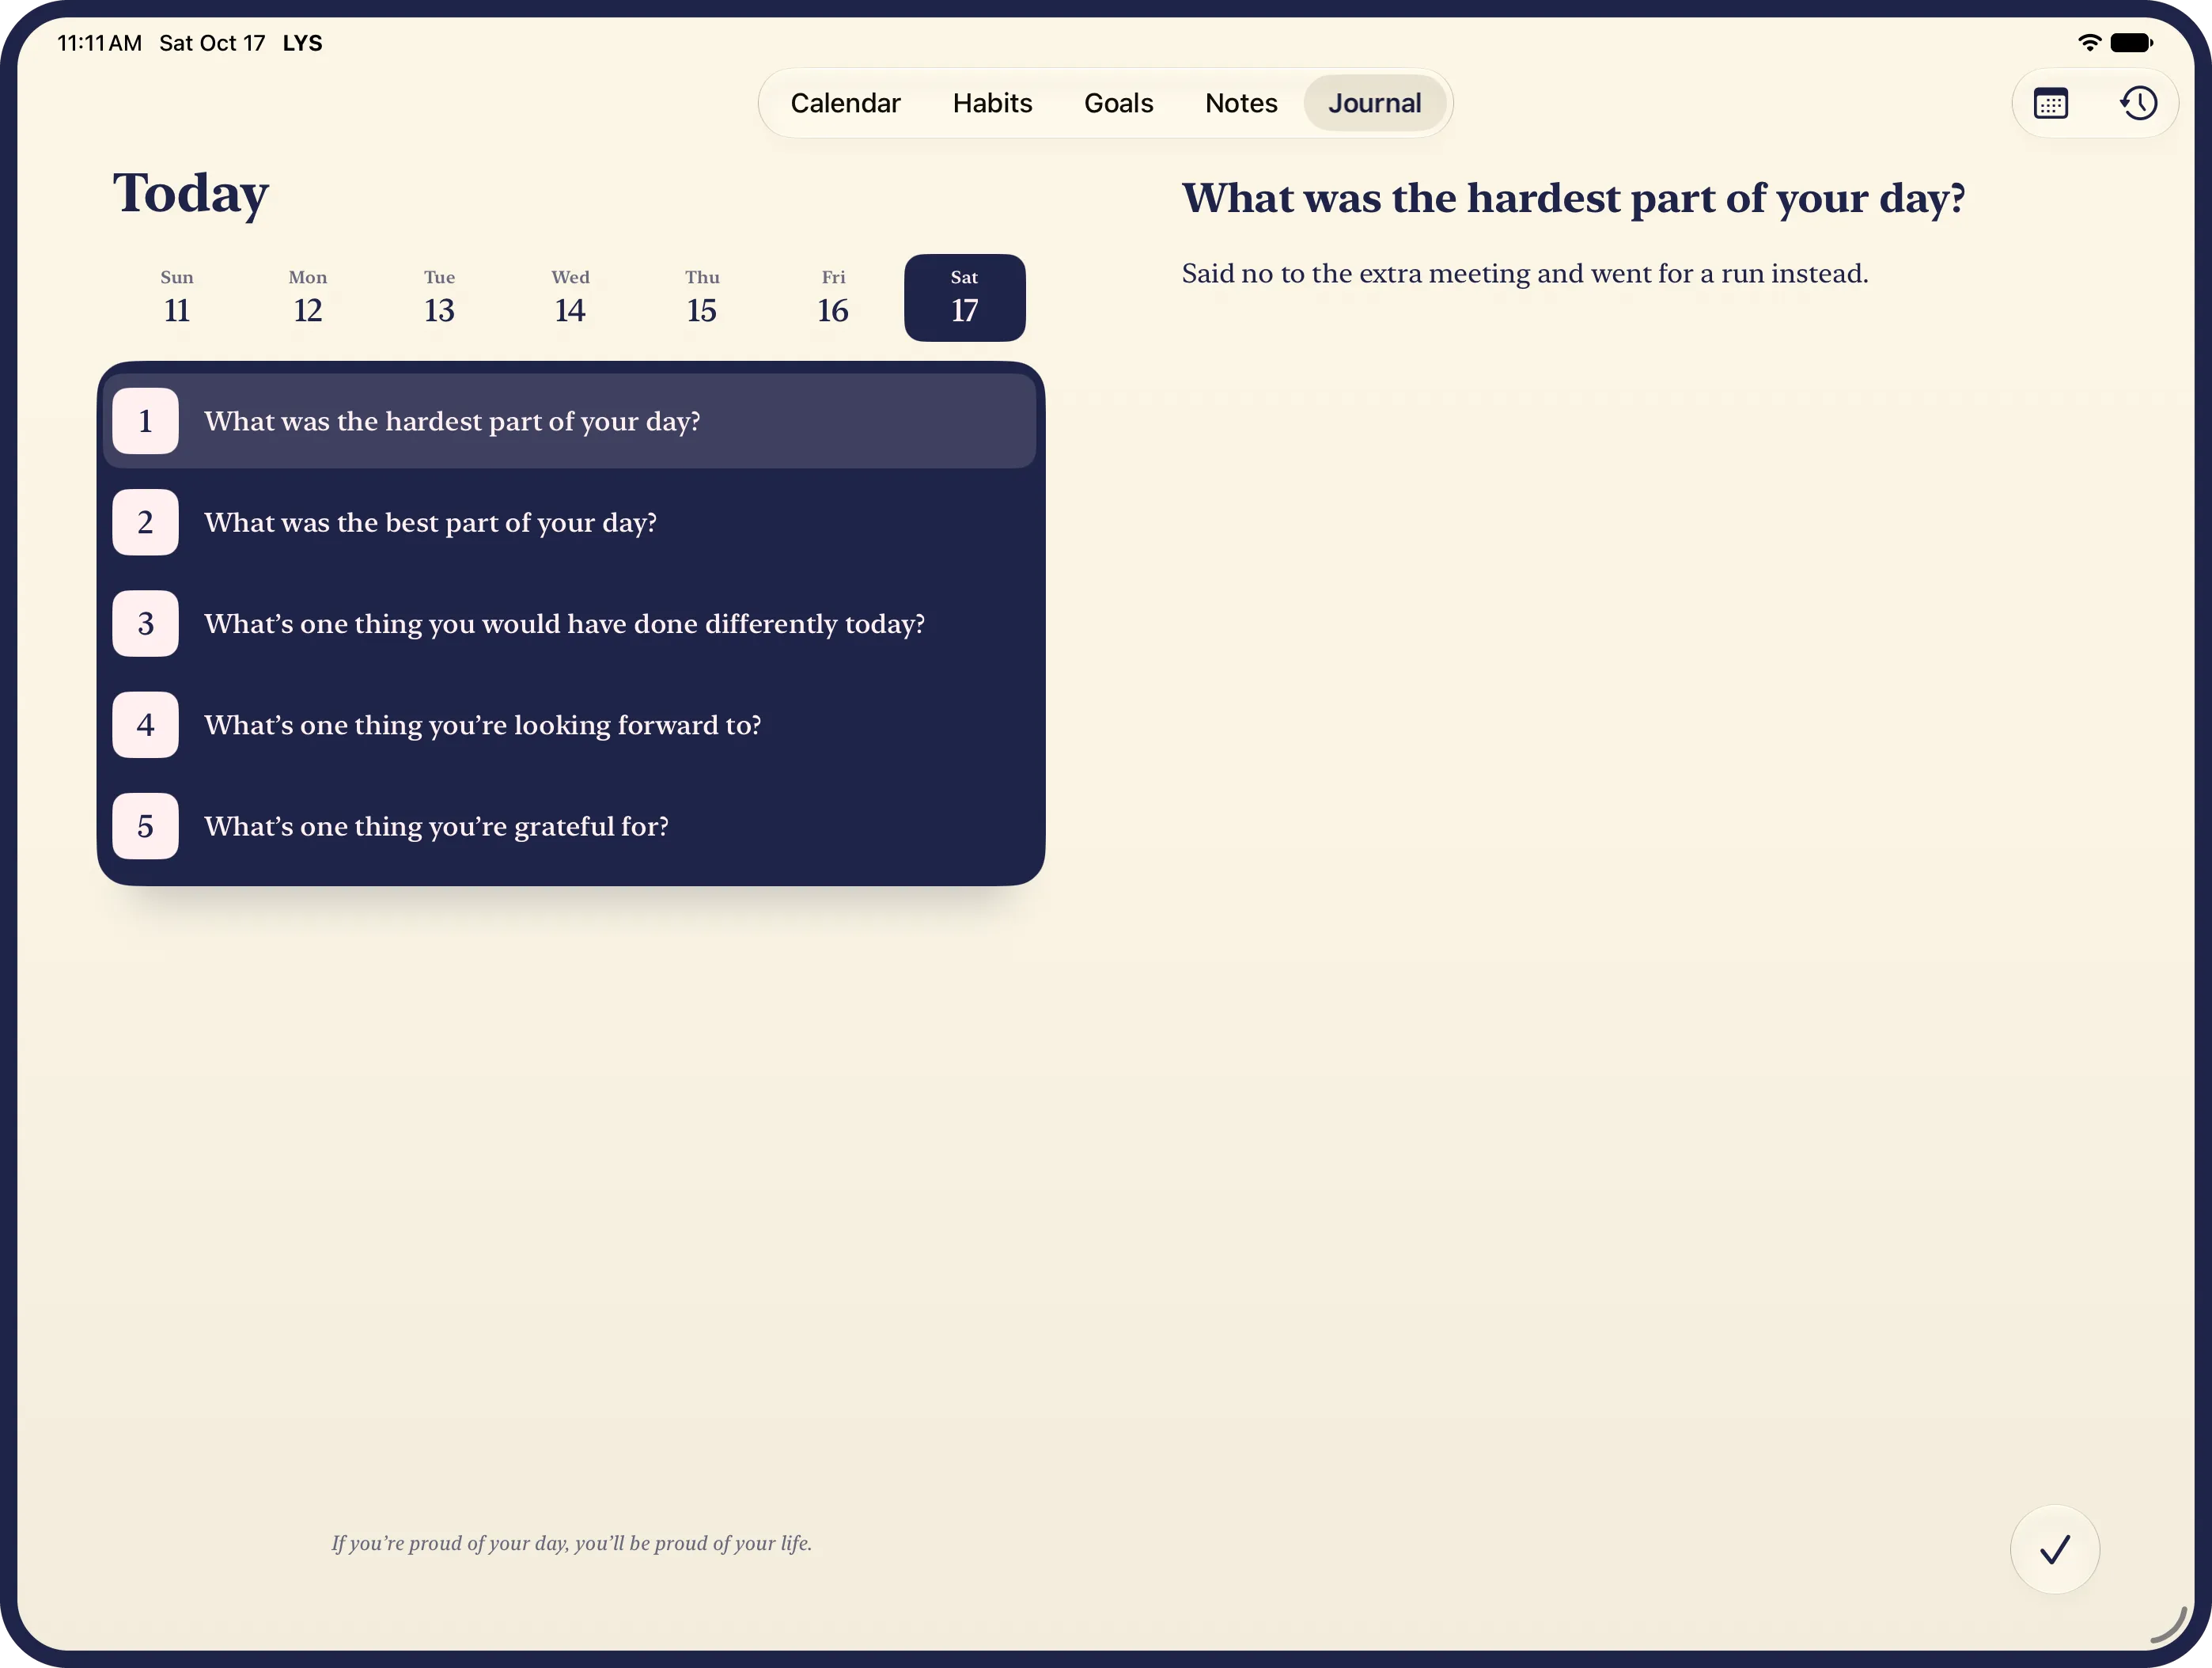This screenshot has width=2212, height=1668.
Task: Select the number 5 question badge
Action: tap(145, 826)
